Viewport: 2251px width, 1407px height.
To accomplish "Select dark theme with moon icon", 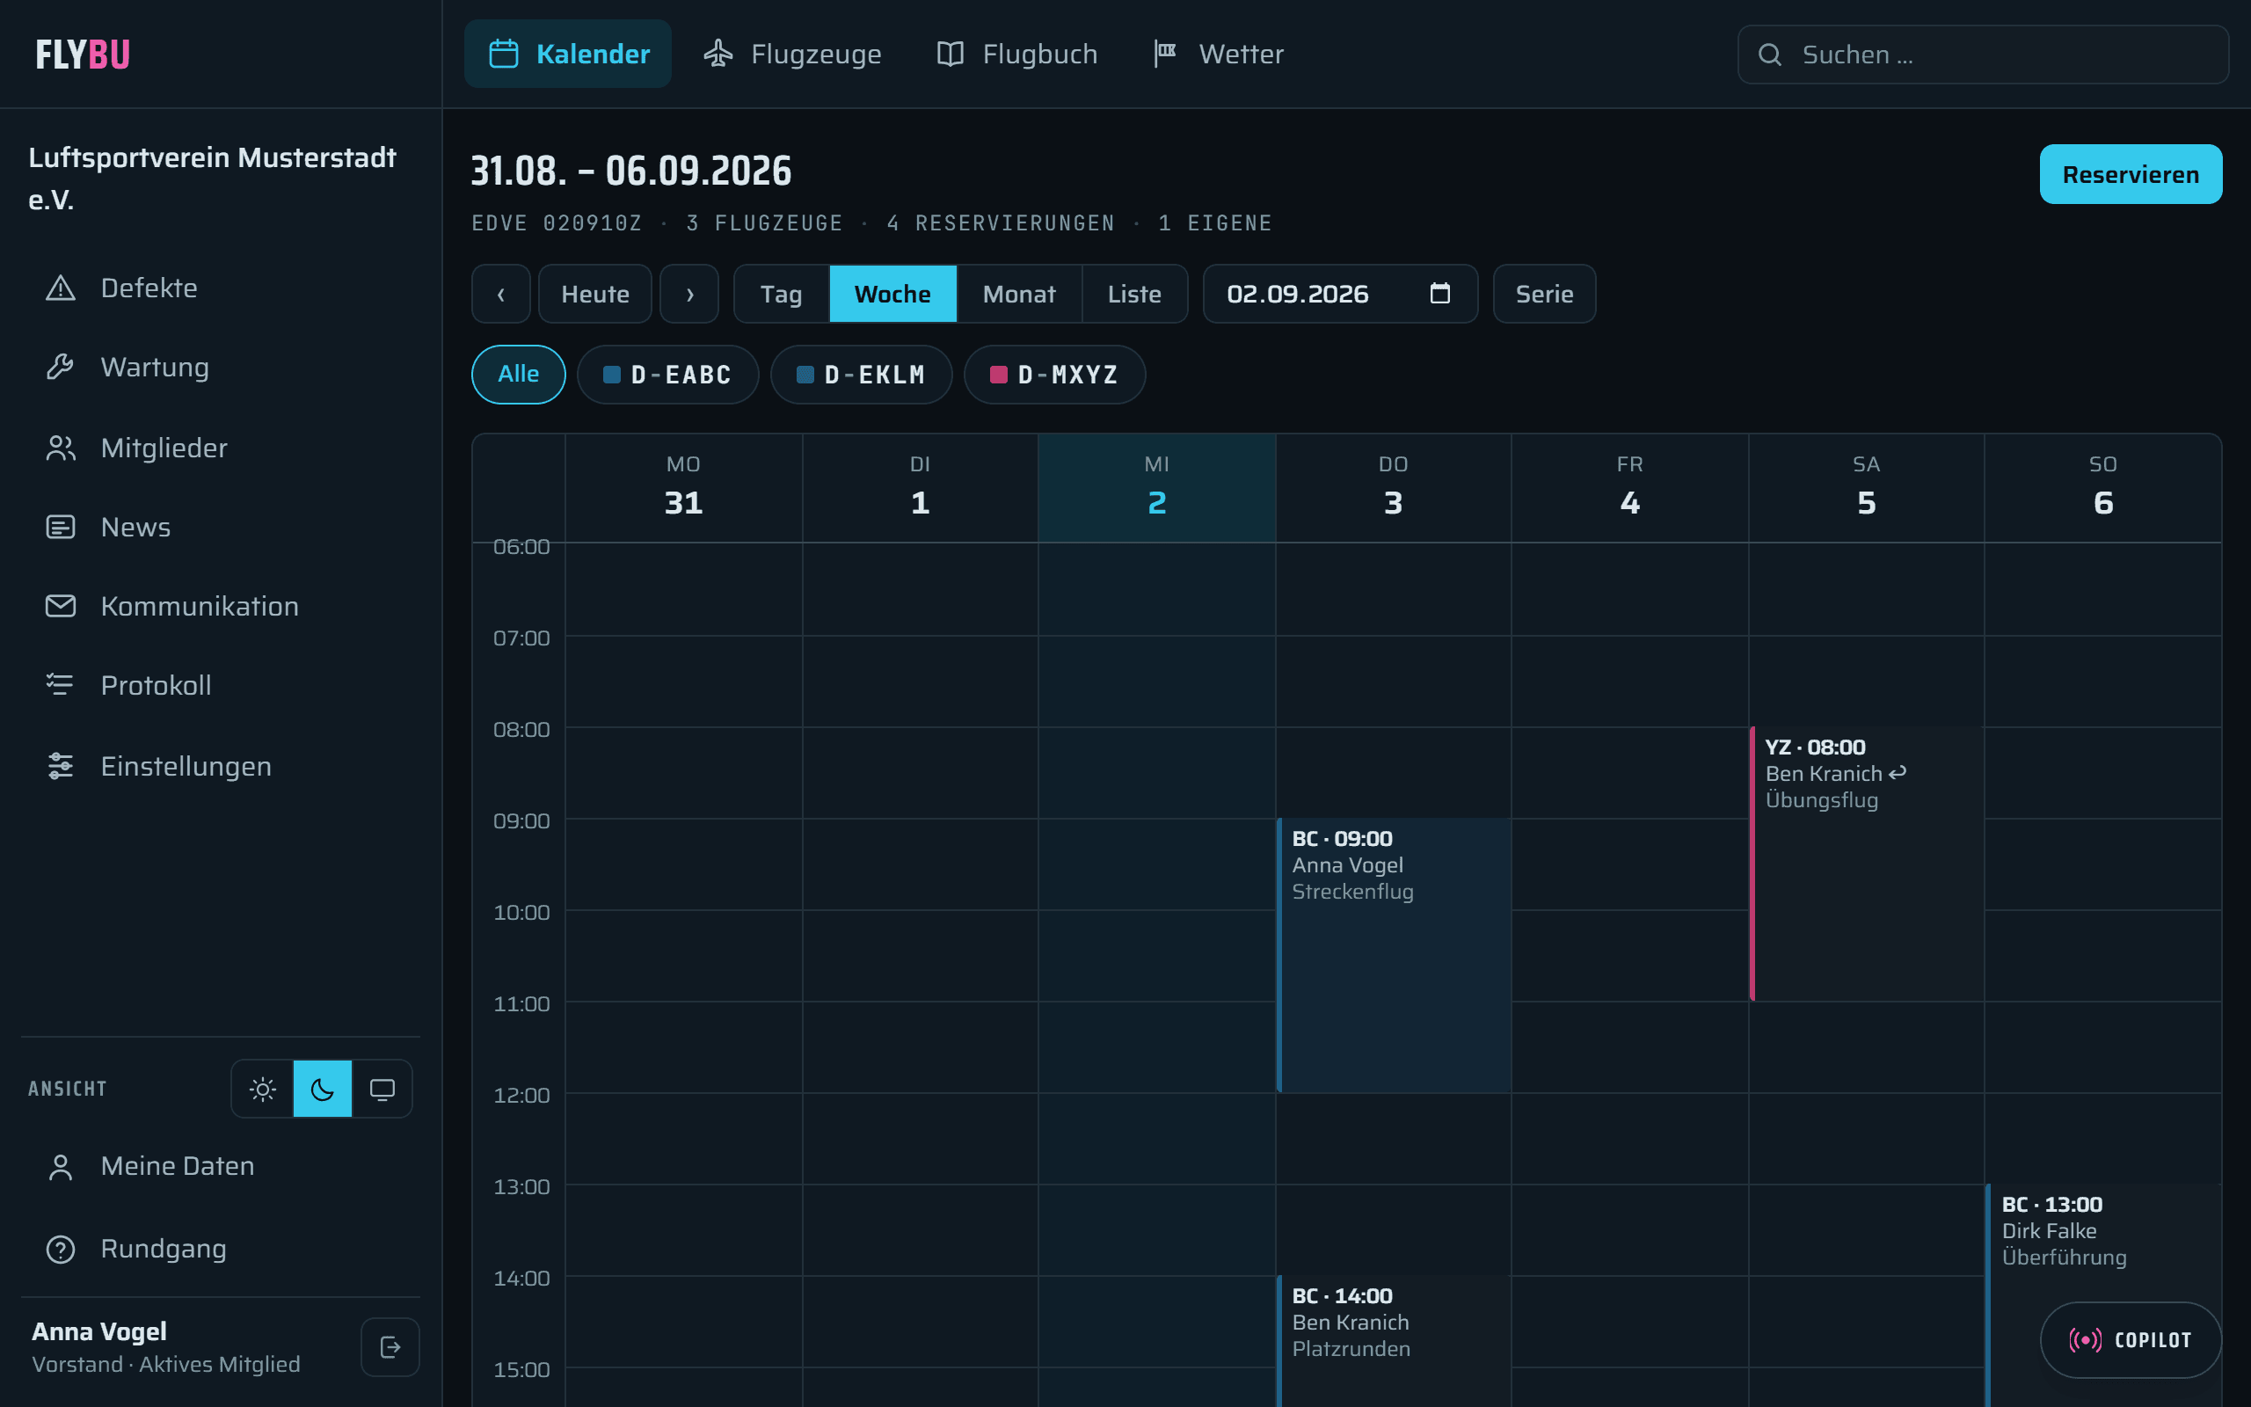I will click(323, 1089).
